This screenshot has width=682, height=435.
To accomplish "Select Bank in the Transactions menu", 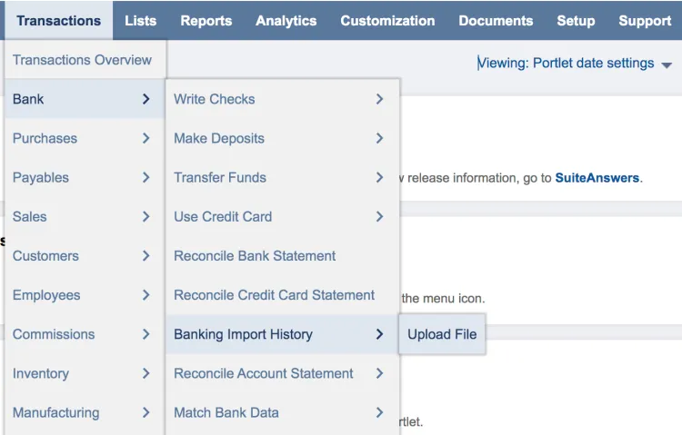I will tap(85, 99).
